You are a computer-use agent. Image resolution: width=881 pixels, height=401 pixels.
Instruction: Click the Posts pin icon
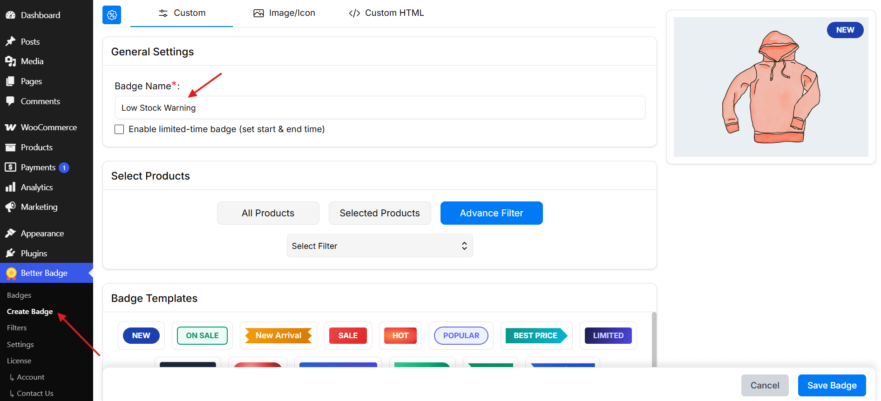click(10, 41)
